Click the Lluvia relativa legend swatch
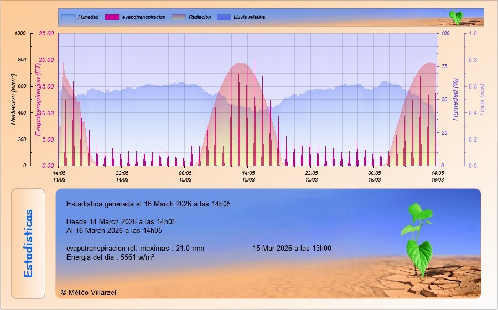 coord(224,17)
